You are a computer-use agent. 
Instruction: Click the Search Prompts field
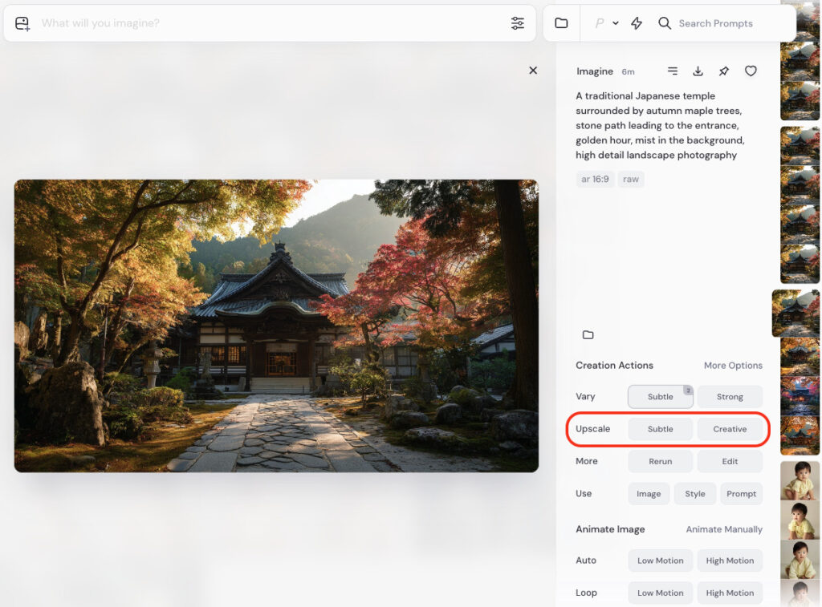(x=714, y=23)
